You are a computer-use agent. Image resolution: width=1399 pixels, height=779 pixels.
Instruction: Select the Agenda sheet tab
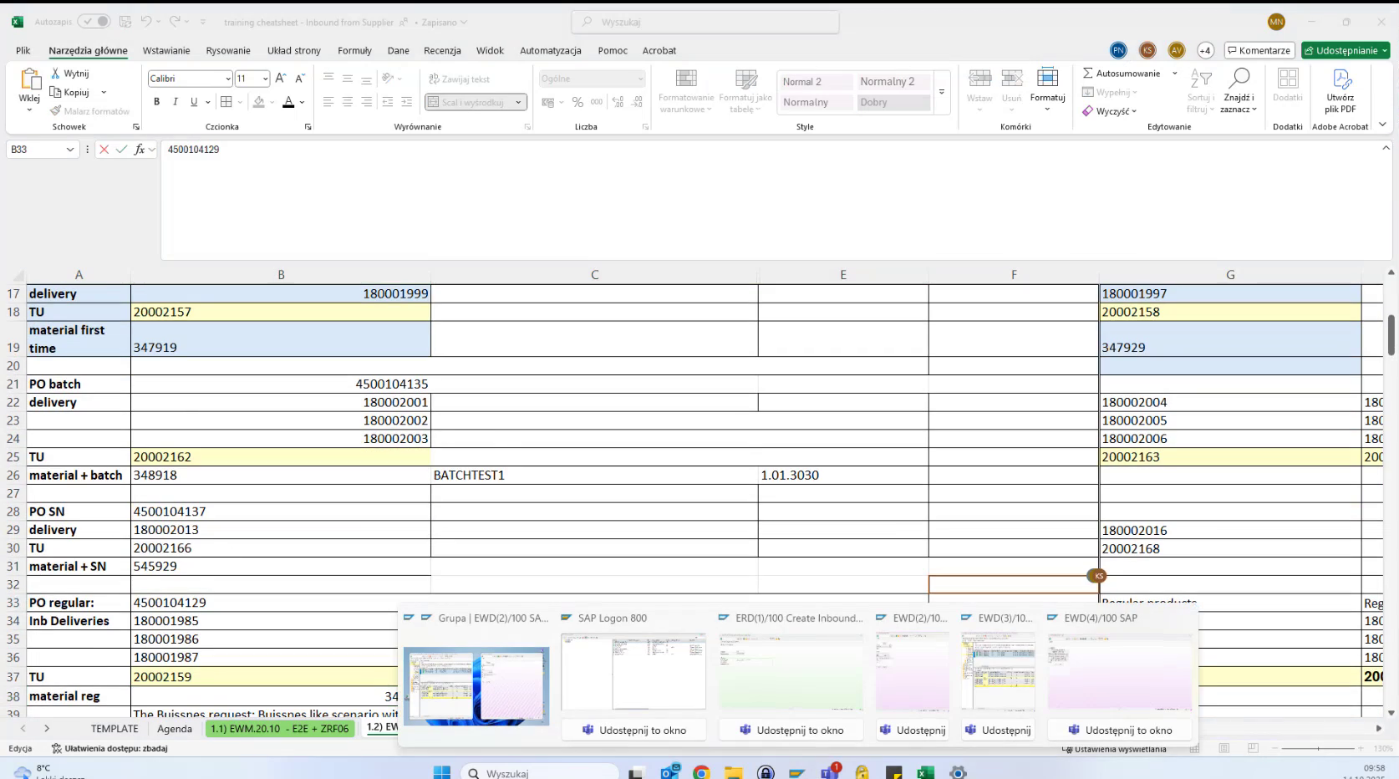tap(175, 728)
